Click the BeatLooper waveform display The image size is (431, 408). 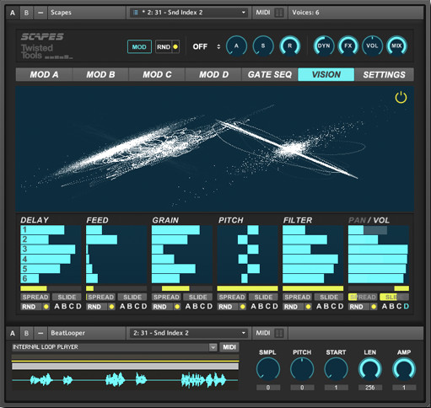[125, 380]
